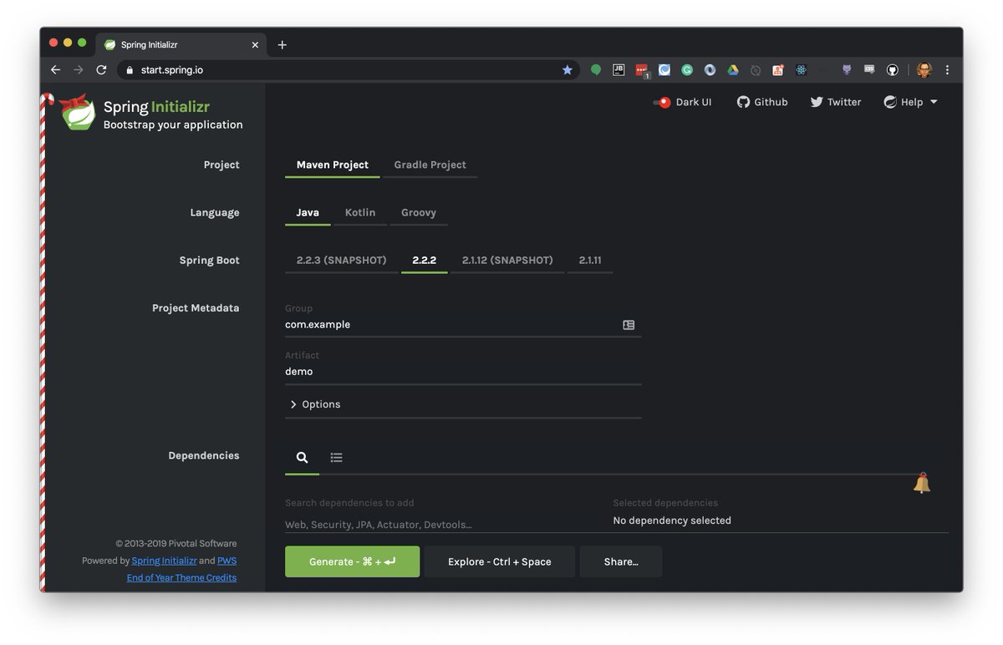Image resolution: width=1003 pixels, height=645 pixels.
Task: Open End of Year Theme Credits link
Action: point(181,578)
